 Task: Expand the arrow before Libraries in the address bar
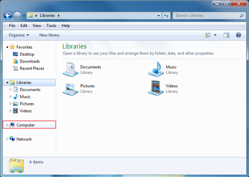[36, 15]
